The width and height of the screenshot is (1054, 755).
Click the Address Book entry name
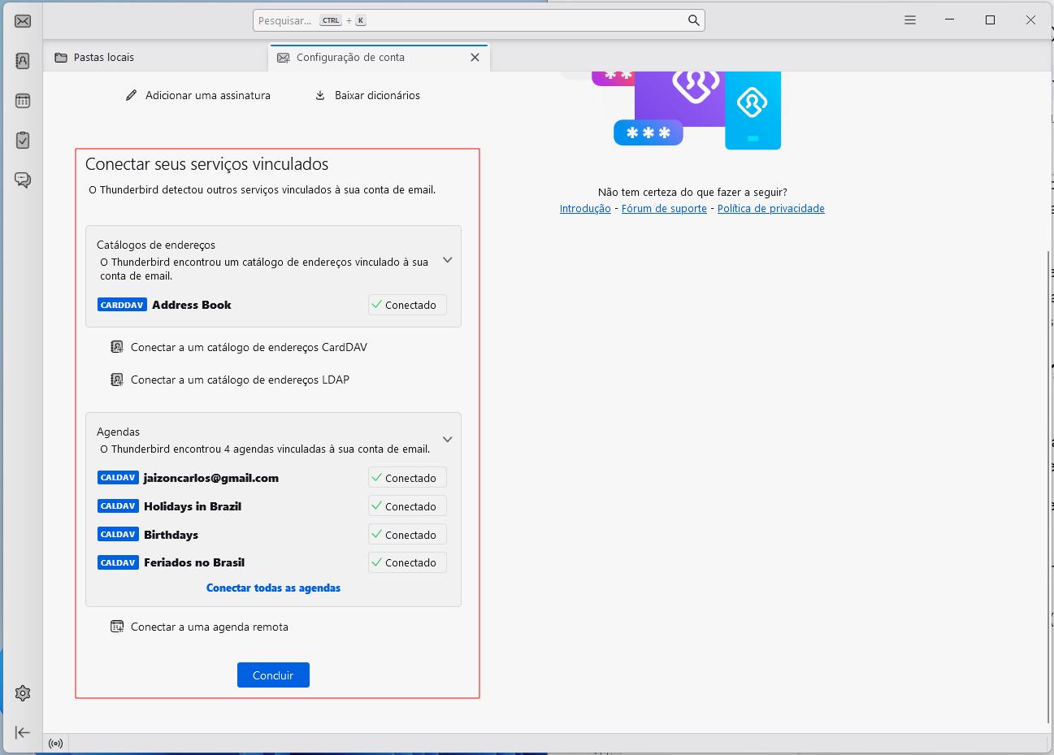point(192,305)
